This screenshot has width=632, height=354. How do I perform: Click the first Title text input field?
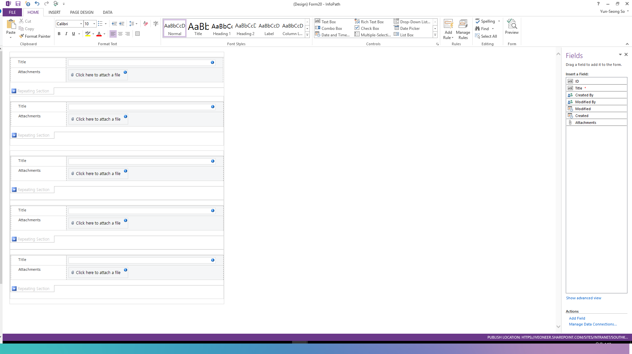pyautogui.click(x=142, y=62)
